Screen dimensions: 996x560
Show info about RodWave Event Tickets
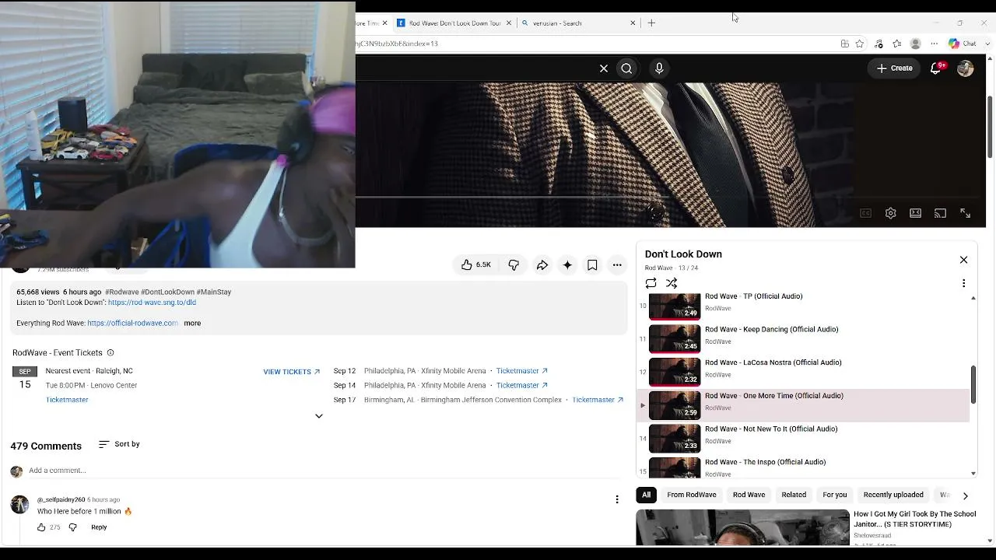pos(110,353)
